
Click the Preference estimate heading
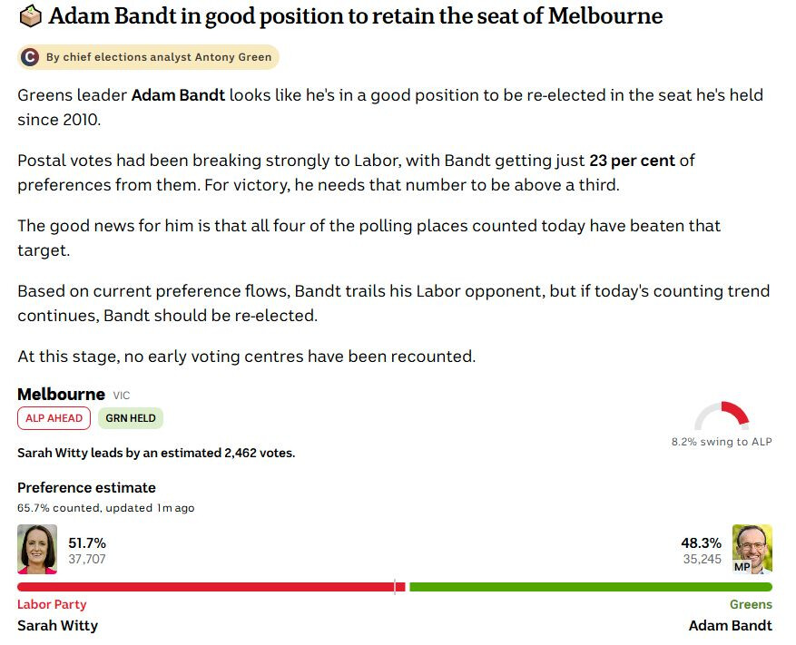(x=86, y=488)
